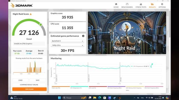Click taskbar app icon beside Microsoft Store
The image size is (179, 100).
(110, 98)
